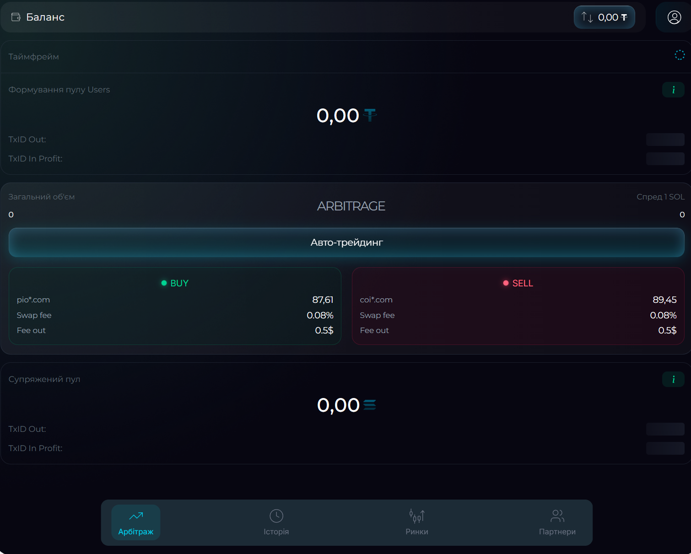Click the spinner icon beside Таймфрейм
Image resolution: width=691 pixels, height=554 pixels.
pyautogui.click(x=680, y=55)
